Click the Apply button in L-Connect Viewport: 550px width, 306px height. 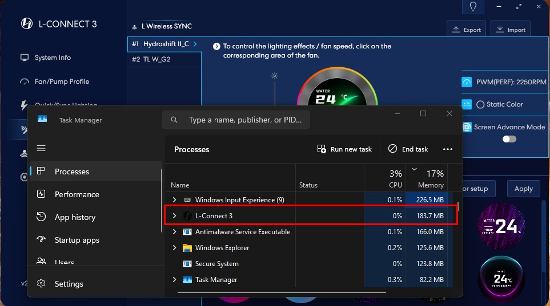[x=523, y=189]
